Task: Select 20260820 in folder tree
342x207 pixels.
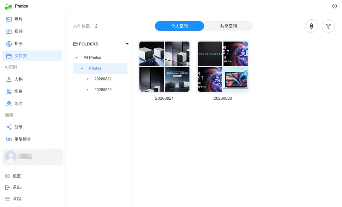Action: (x=103, y=90)
